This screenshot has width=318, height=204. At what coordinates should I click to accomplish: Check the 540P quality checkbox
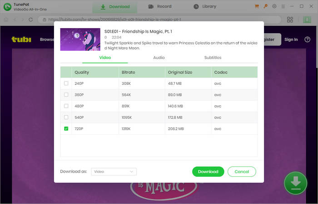(66, 117)
